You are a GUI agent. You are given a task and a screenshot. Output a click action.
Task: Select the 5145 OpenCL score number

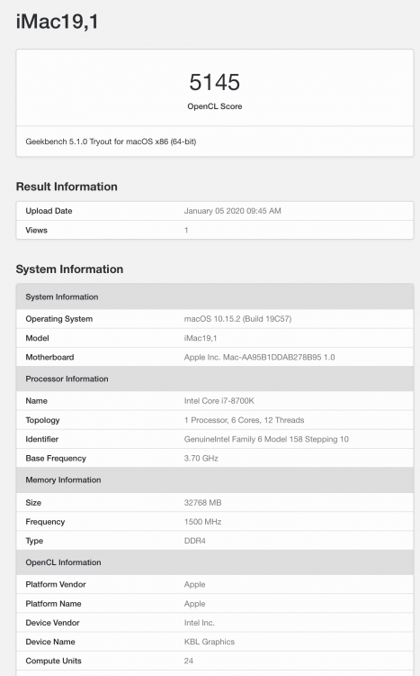click(214, 82)
